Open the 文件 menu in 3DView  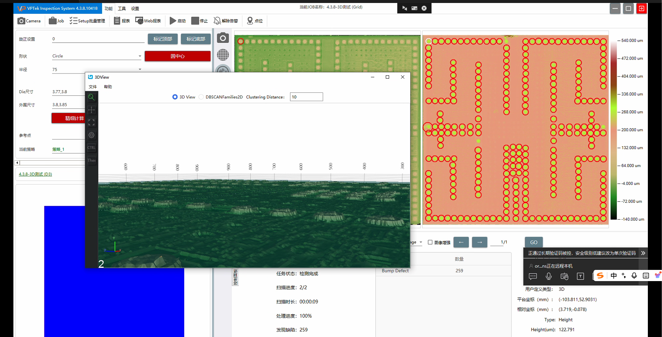click(93, 87)
